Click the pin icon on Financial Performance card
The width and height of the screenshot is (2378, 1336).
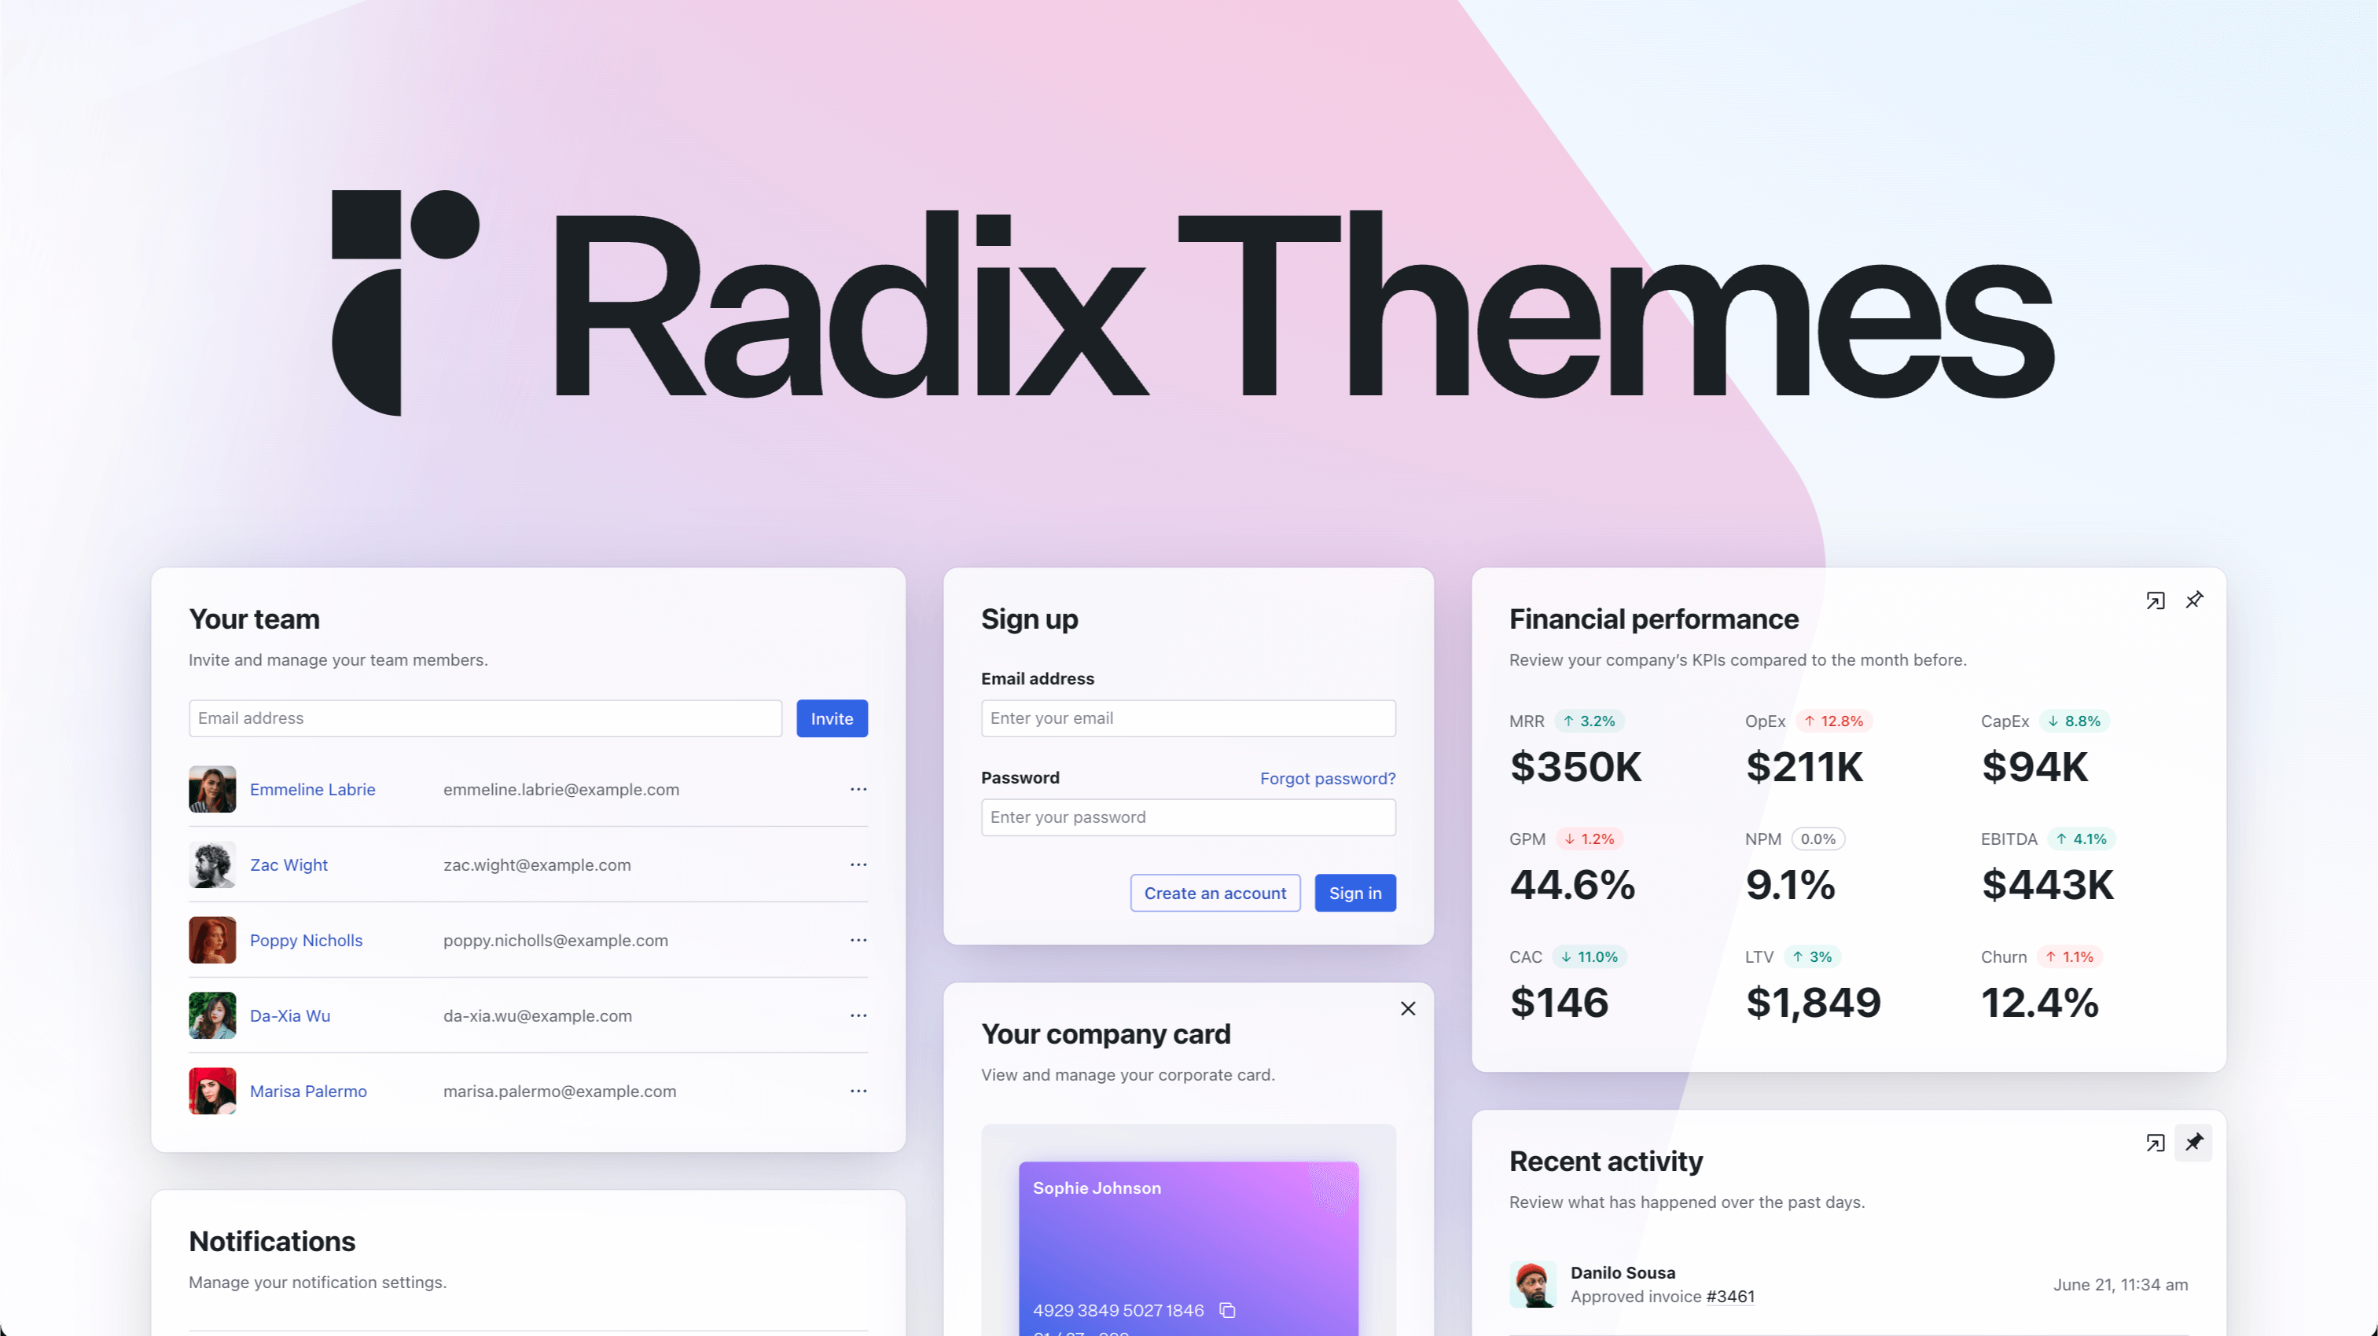pyautogui.click(x=2195, y=600)
